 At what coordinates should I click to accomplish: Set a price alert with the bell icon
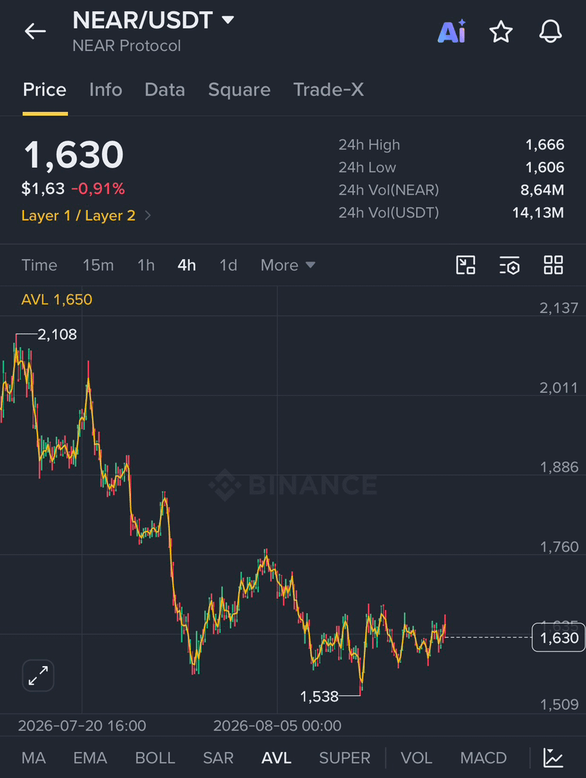(x=551, y=32)
